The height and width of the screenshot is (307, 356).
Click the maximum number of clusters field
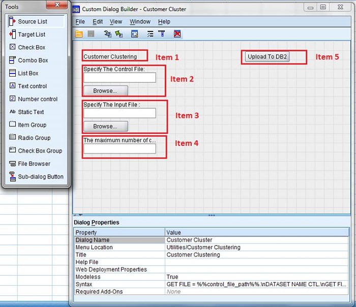[120, 149]
